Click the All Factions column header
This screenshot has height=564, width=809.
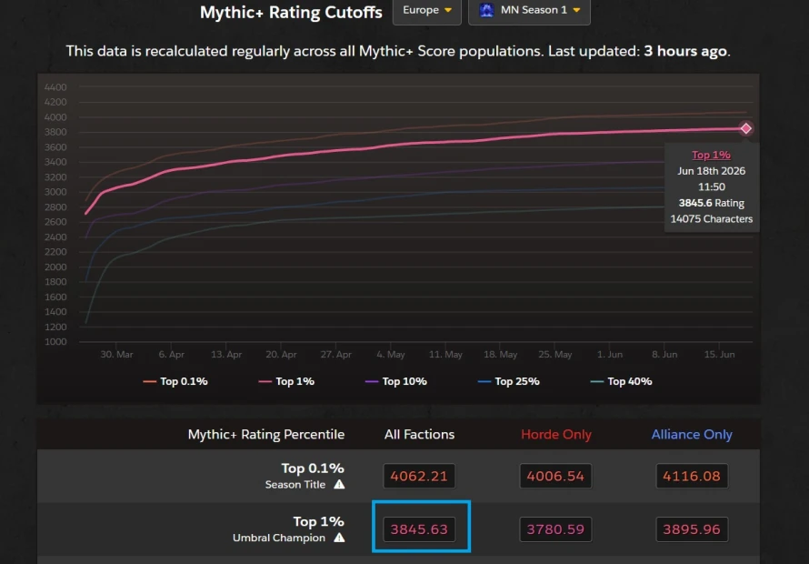[419, 434]
